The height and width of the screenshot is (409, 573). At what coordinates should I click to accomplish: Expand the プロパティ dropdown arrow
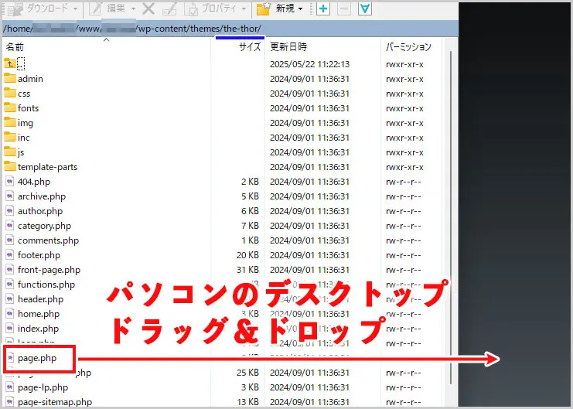(x=244, y=9)
